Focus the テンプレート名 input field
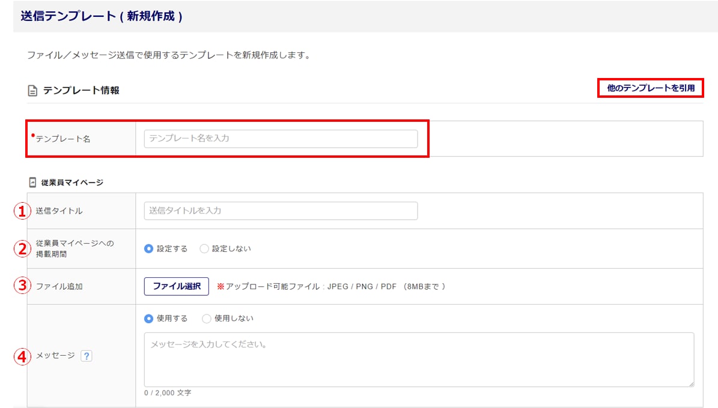The image size is (718, 408). pos(281,139)
